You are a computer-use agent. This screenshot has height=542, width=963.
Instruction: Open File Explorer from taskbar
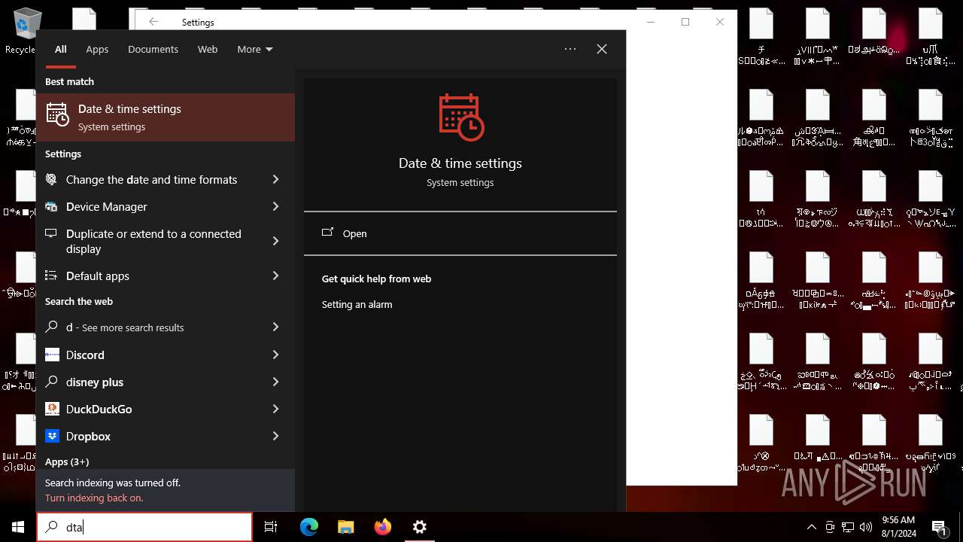[345, 527]
